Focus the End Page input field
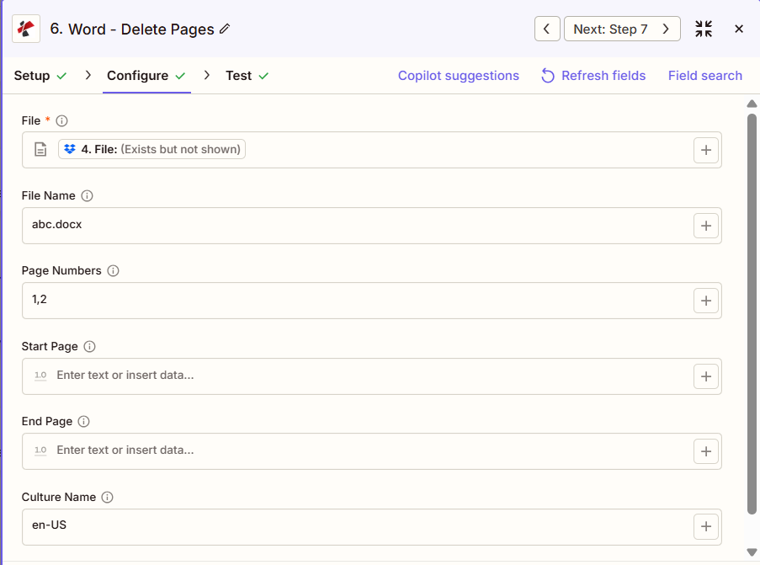 pyautogui.click(x=372, y=451)
